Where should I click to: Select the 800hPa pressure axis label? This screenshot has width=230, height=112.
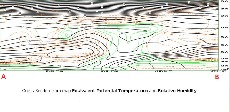tap(224, 59)
